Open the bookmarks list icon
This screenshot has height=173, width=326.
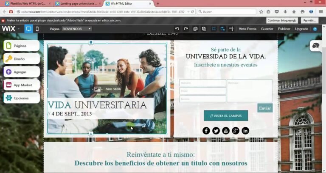268,12
